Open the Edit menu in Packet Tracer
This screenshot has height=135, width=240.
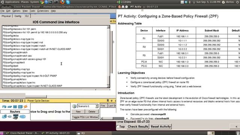[x=8, y=11]
